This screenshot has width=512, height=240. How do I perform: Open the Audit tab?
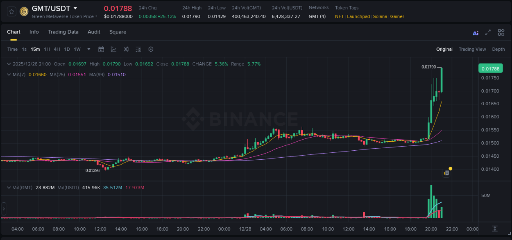(x=94, y=32)
